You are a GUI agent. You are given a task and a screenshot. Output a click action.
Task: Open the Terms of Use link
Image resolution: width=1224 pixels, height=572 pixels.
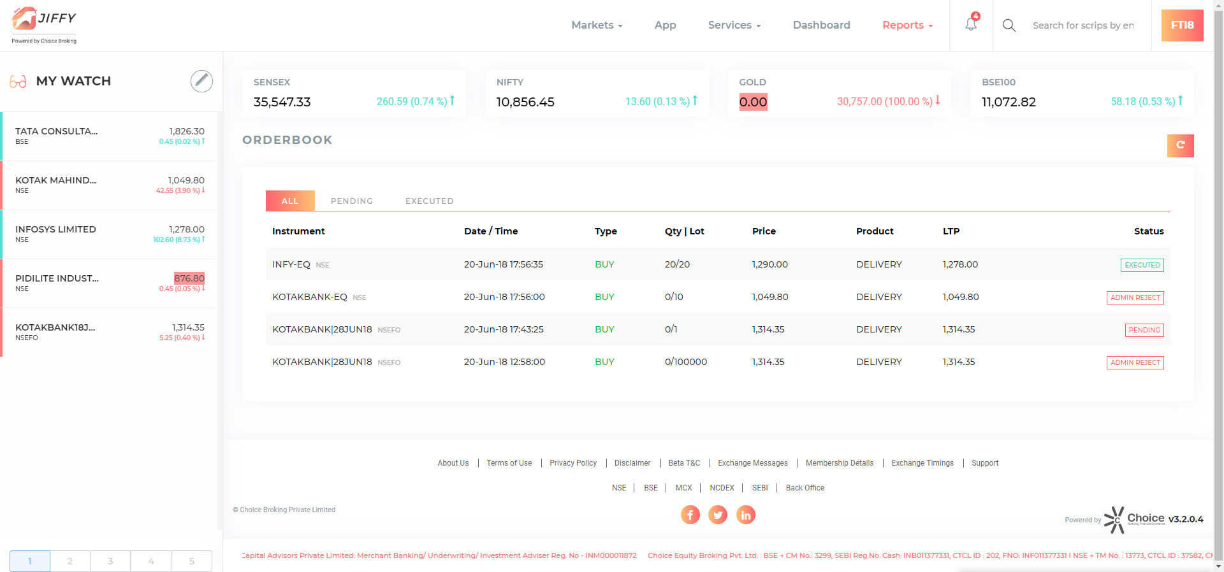509,463
